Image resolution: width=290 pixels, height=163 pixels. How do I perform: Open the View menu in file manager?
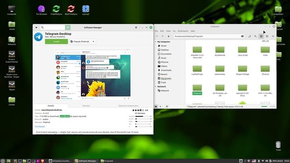pyautogui.click(x=168, y=31)
